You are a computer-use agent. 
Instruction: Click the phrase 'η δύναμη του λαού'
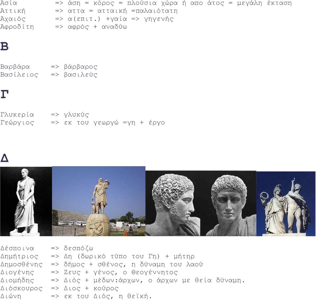(167, 264)
